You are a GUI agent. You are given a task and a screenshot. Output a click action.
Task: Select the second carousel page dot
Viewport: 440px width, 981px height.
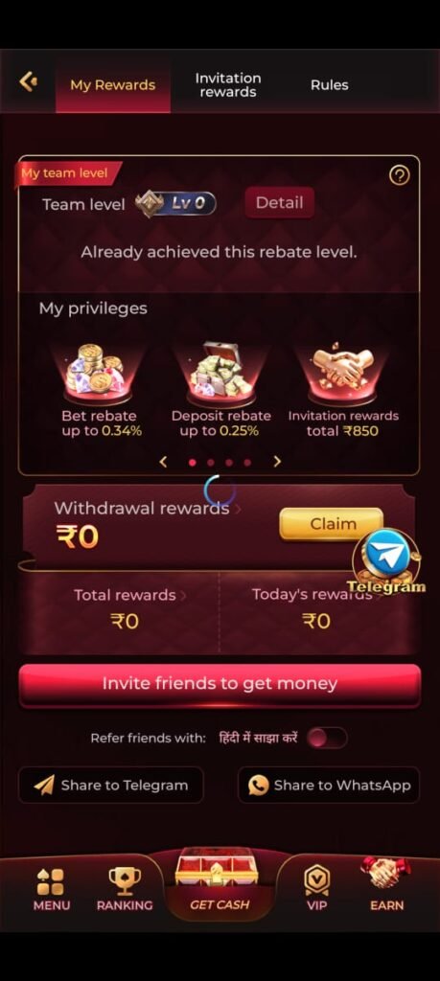tap(210, 463)
